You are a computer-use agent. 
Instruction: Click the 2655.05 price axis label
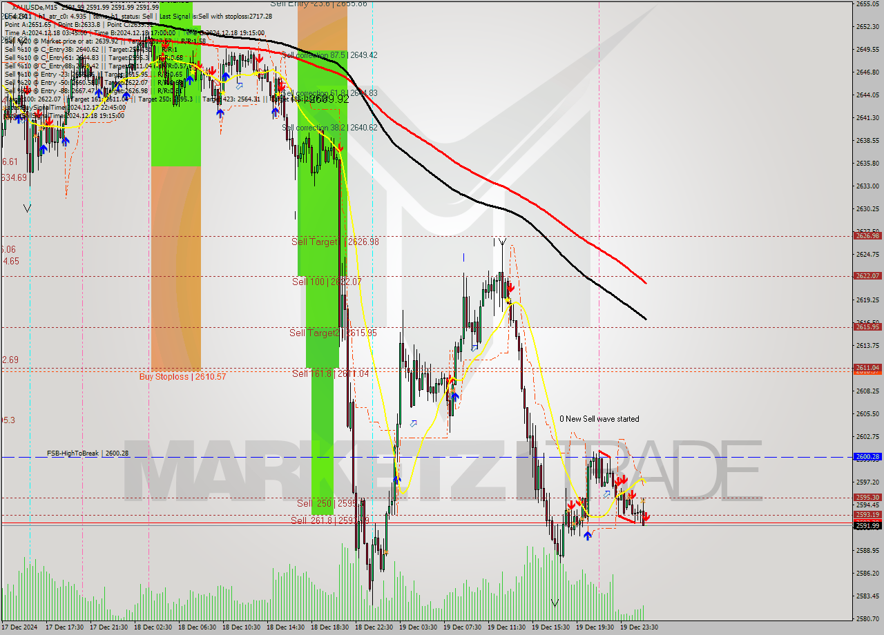tap(867, 4)
